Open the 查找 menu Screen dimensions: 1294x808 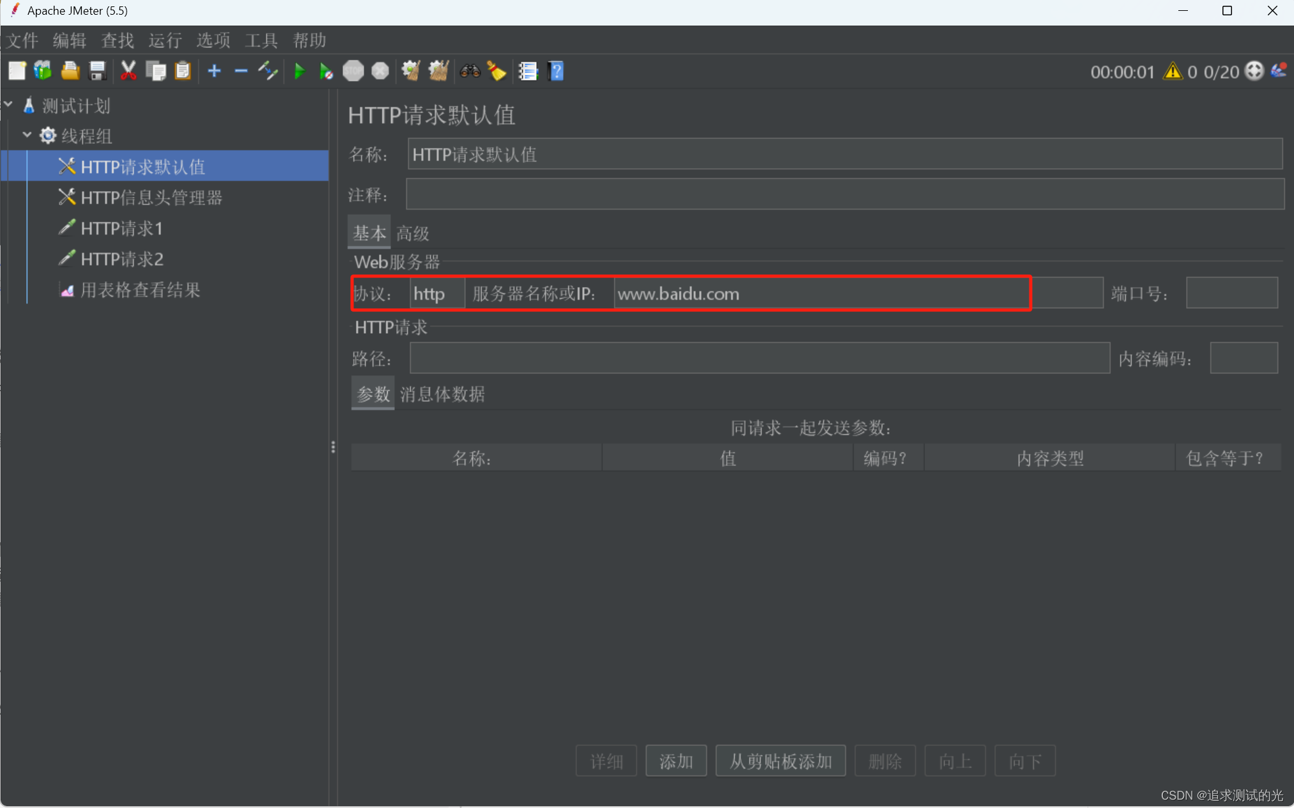click(118, 41)
